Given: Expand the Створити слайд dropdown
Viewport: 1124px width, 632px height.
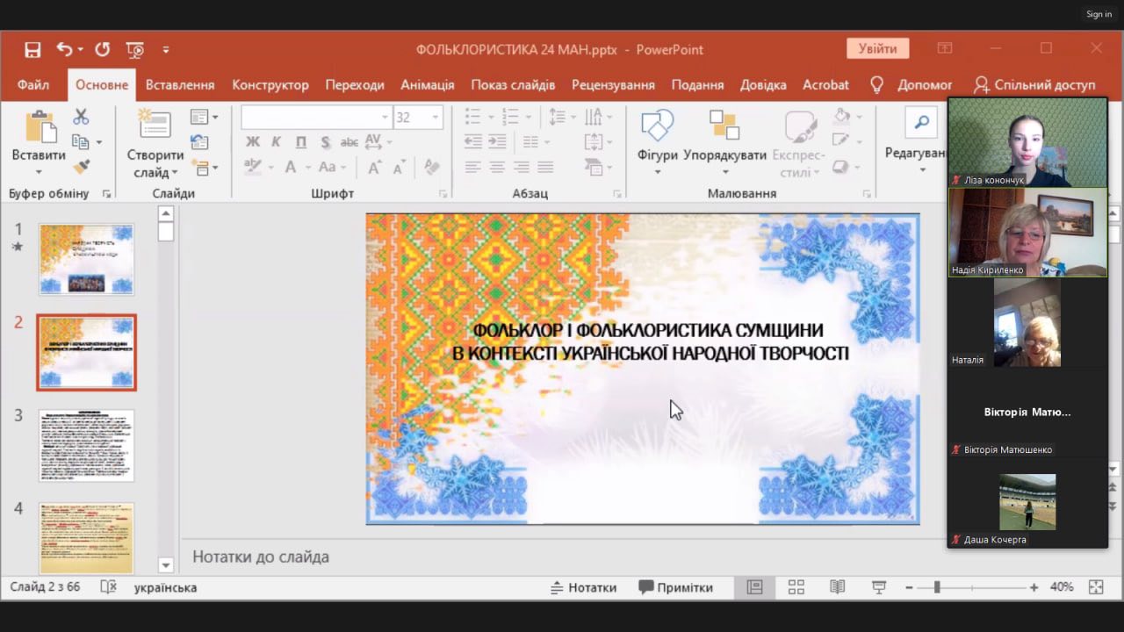Looking at the screenshot, I should point(155,172).
